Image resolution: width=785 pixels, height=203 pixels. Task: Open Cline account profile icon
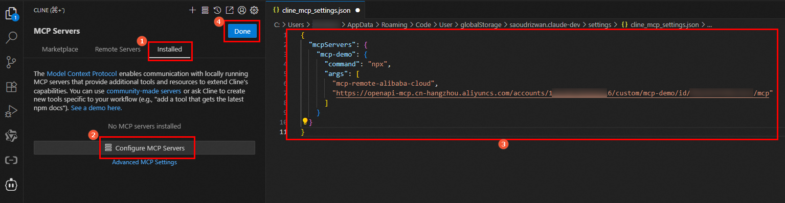[242, 10]
